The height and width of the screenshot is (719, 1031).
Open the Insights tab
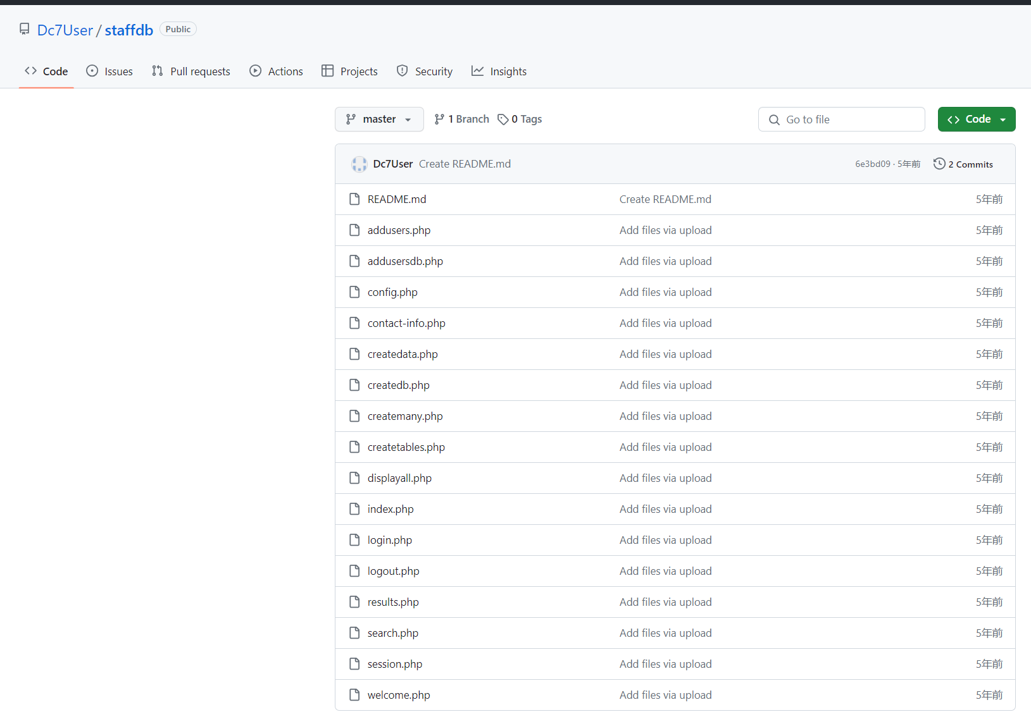(x=499, y=71)
